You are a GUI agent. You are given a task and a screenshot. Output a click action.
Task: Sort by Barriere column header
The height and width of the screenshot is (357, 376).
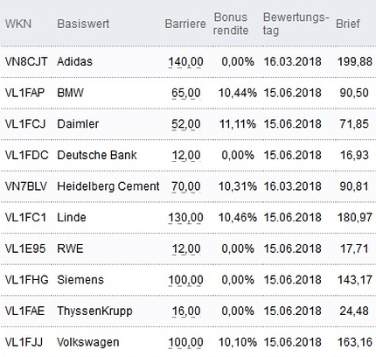pos(185,24)
